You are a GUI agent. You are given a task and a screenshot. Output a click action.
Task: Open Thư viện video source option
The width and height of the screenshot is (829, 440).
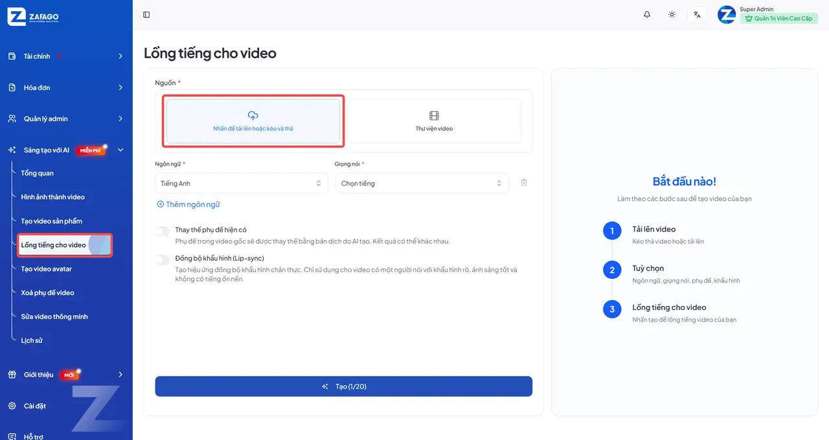click(434, 121)
